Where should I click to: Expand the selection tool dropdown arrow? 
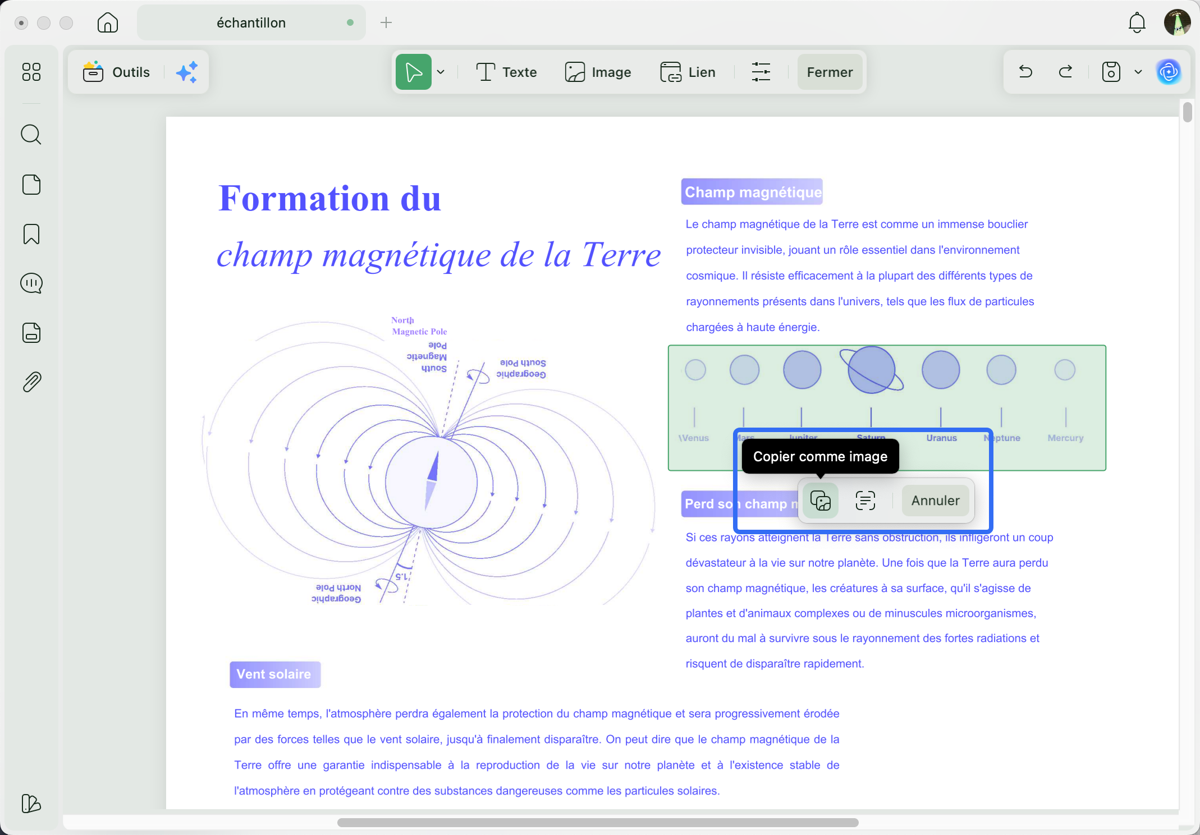pyautogui.click(x=441, y=72)
